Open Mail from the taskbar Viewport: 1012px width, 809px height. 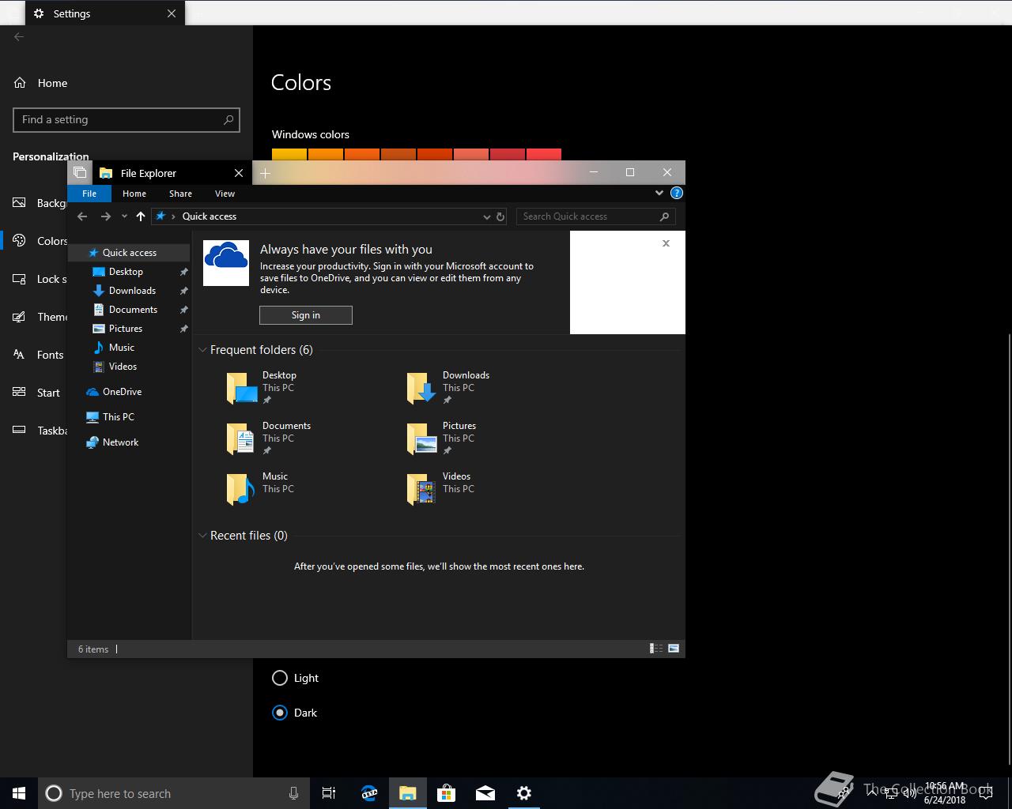[485, 793]
